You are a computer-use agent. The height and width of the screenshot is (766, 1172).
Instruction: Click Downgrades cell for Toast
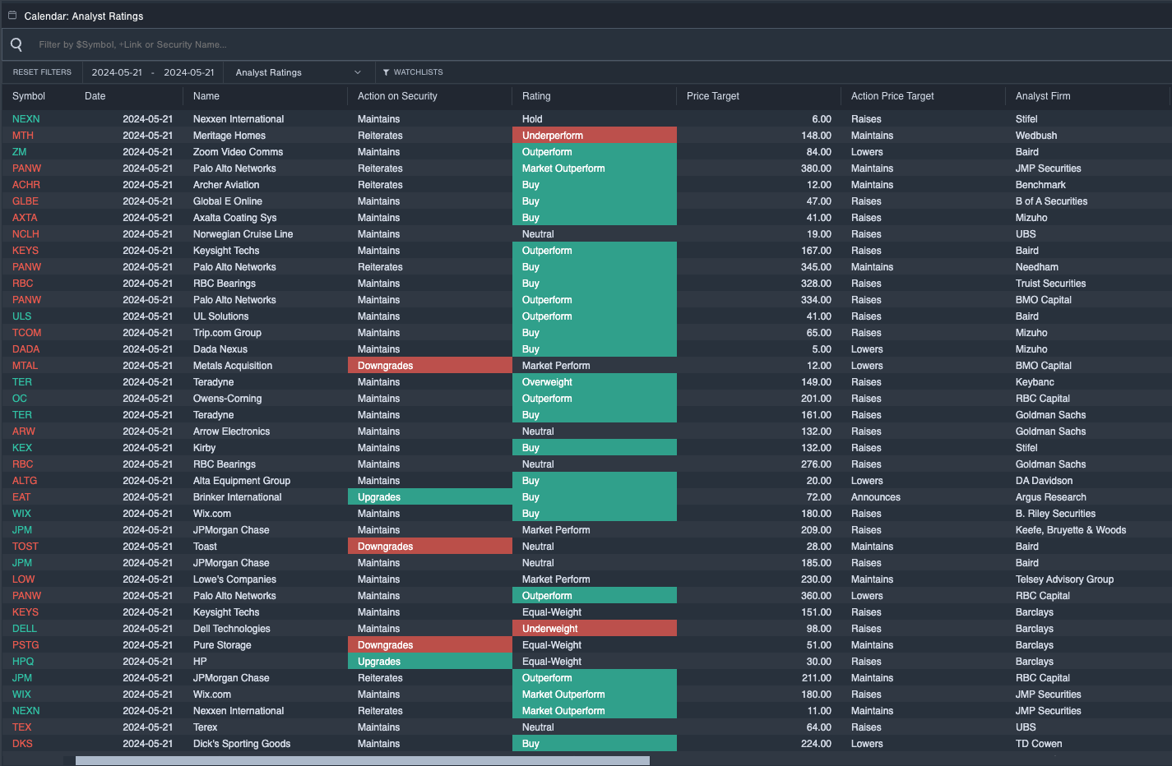click(429, 547)
